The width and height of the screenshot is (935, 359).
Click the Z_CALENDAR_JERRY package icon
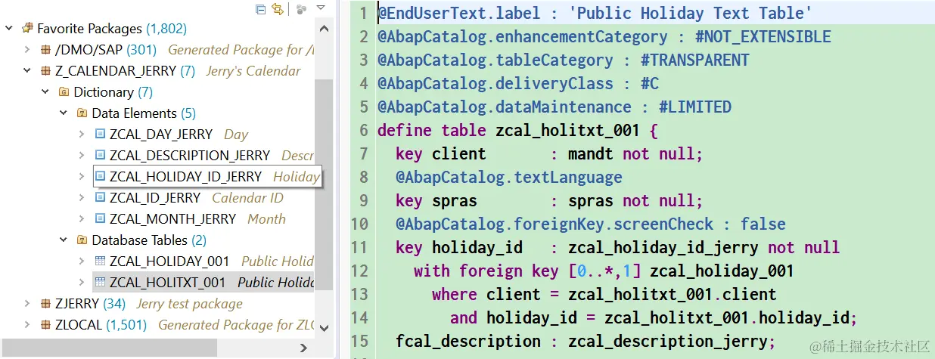46,71
